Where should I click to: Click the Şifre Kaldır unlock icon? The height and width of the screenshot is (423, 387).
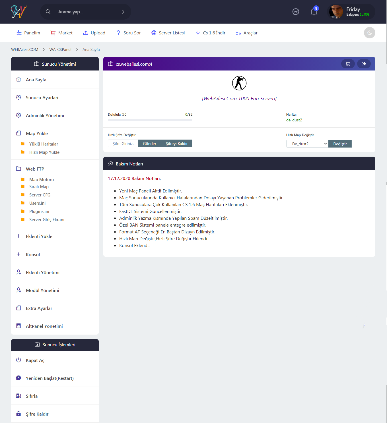18,414
